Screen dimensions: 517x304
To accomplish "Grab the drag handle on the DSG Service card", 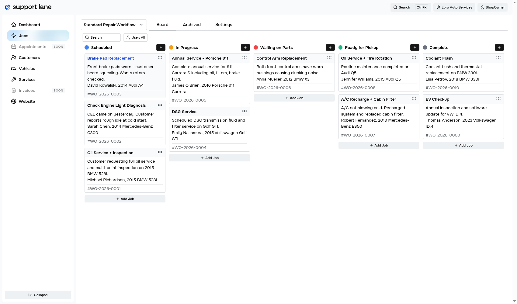I will point(245,111).
